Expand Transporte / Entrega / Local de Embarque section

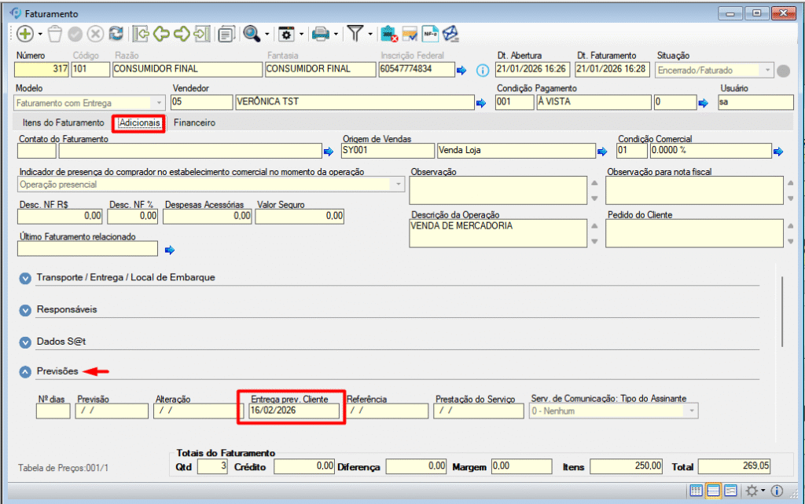25,278
